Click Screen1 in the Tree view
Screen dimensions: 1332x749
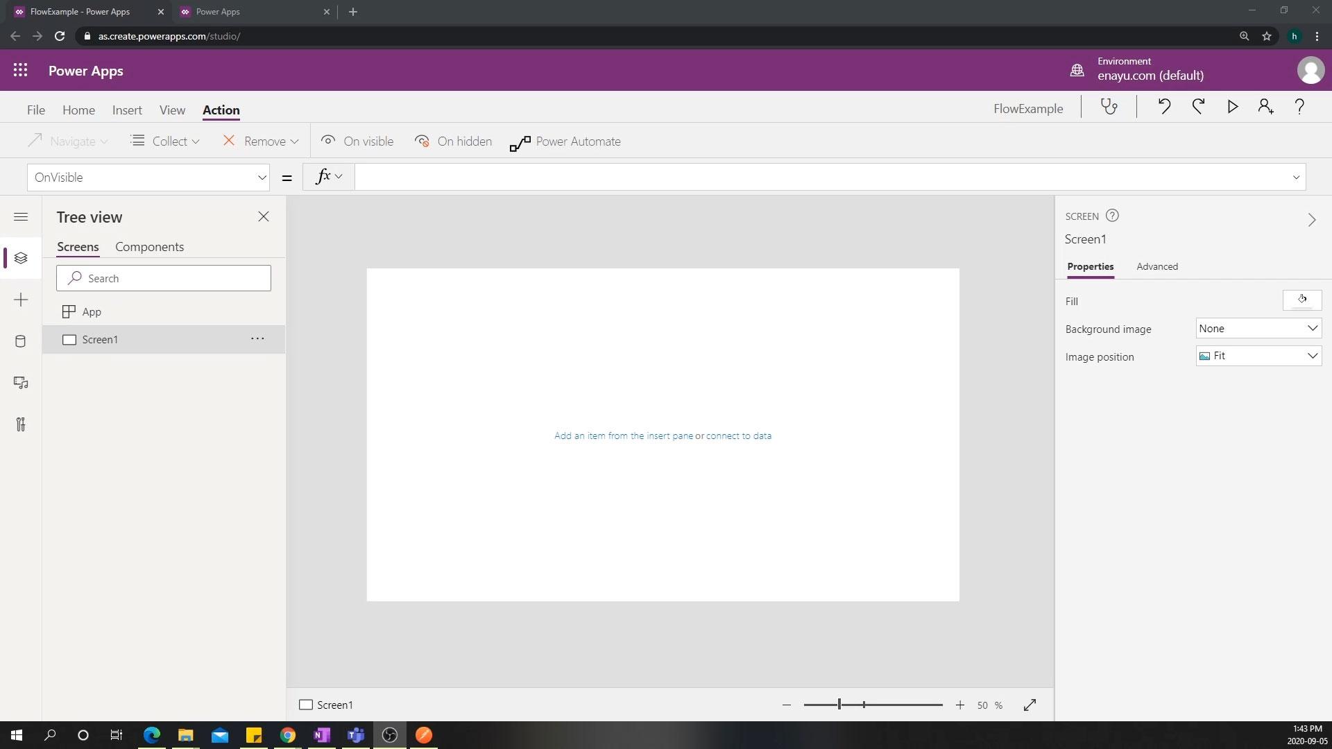(100, 338)
